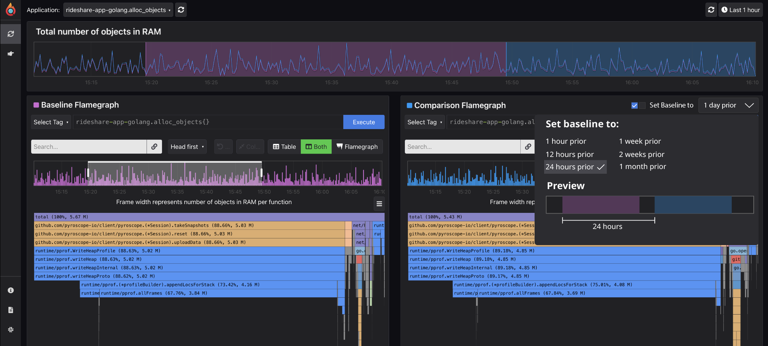
Task: Switch the baseline panel to Table view
Action: click(284, 146)
